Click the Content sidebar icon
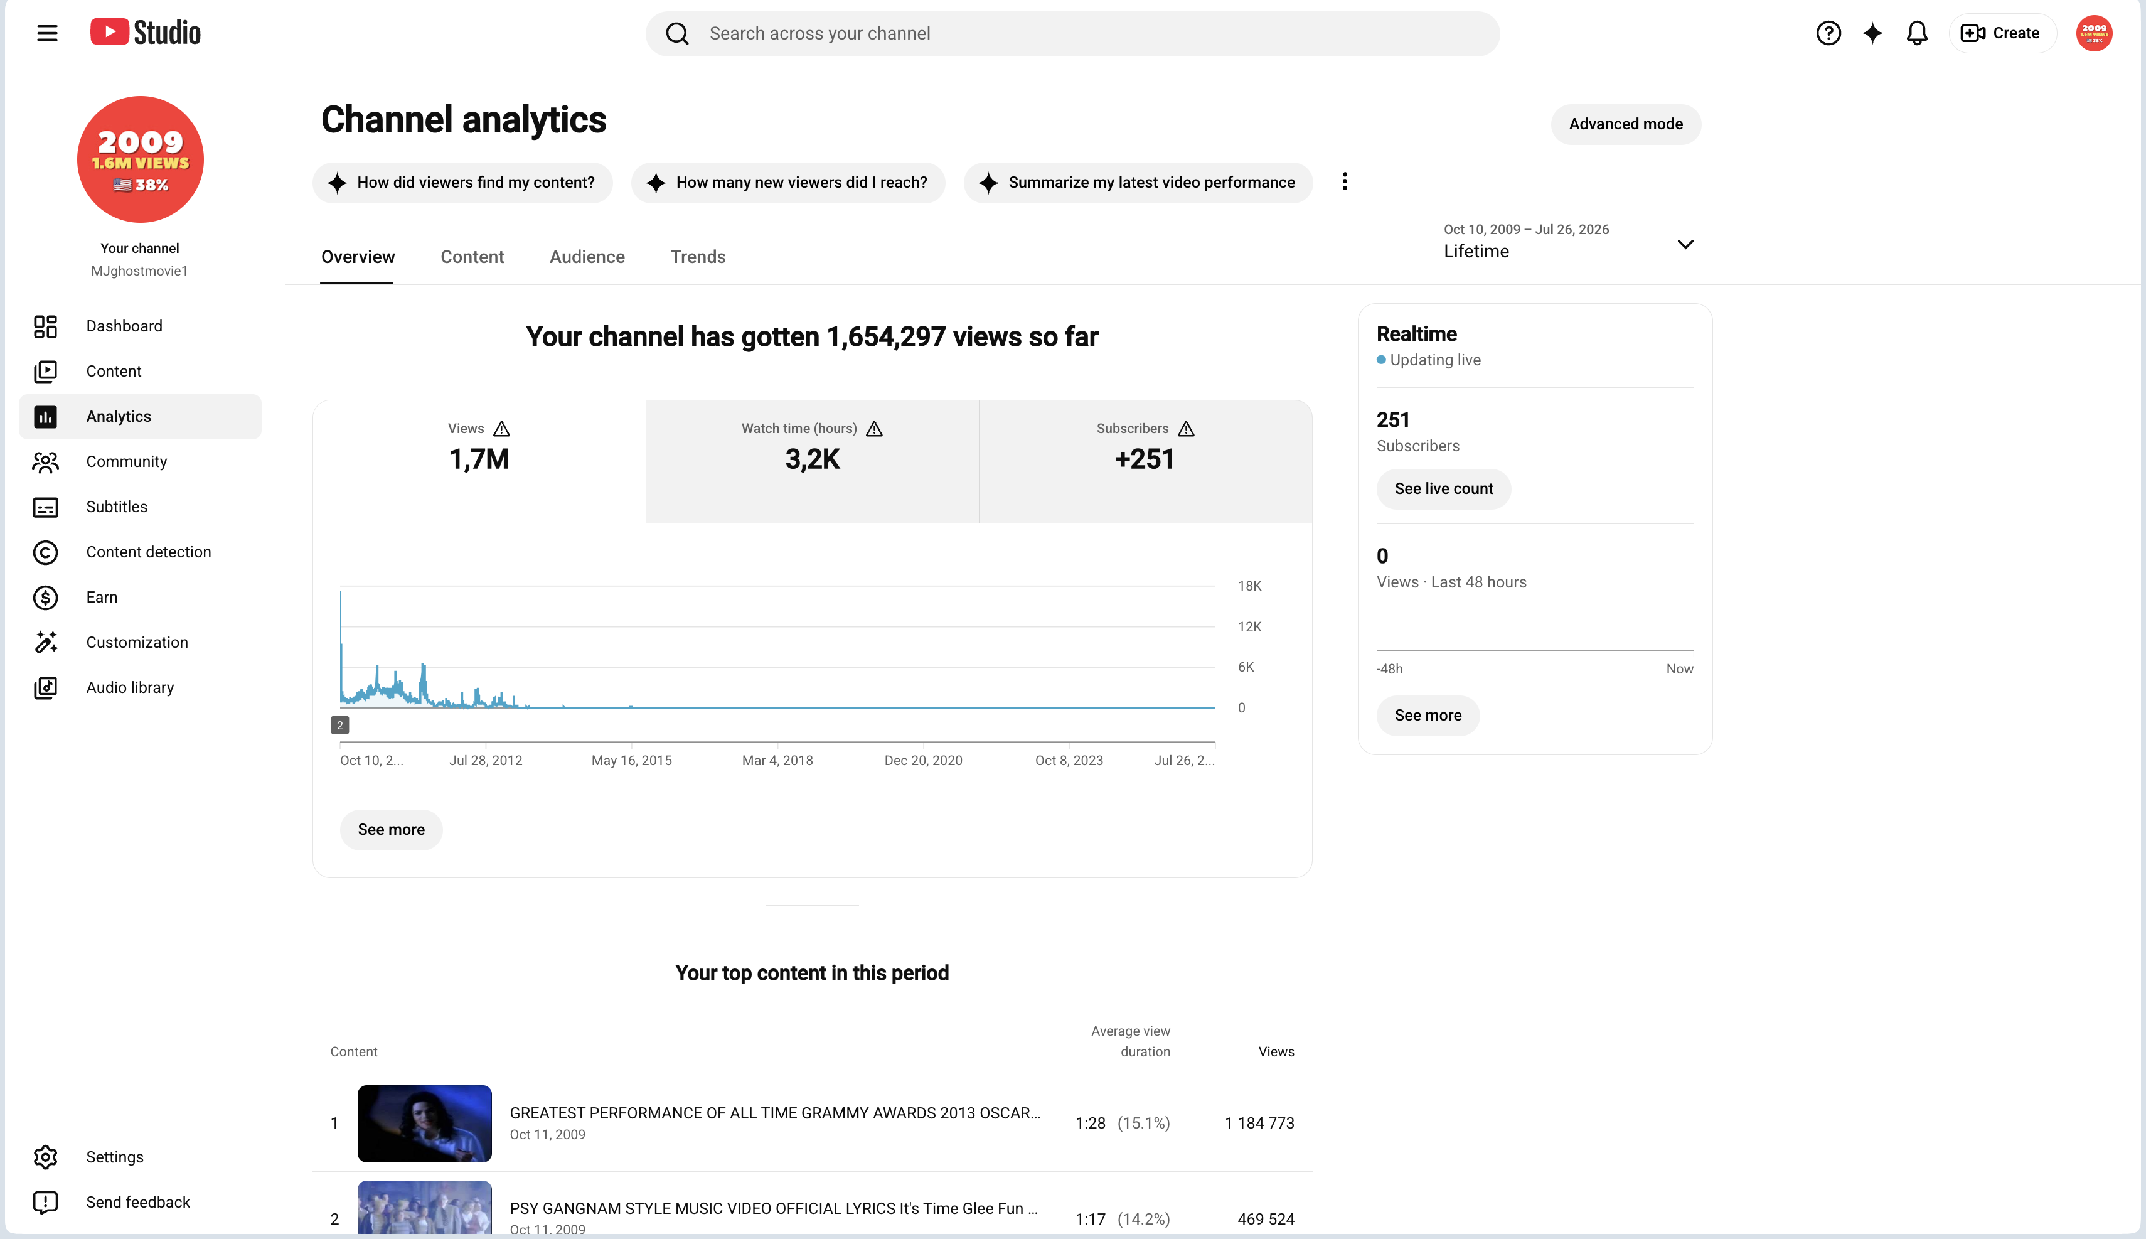Image resolution: width=2146 pixels, height=1239 pixels. click(45, 371)
